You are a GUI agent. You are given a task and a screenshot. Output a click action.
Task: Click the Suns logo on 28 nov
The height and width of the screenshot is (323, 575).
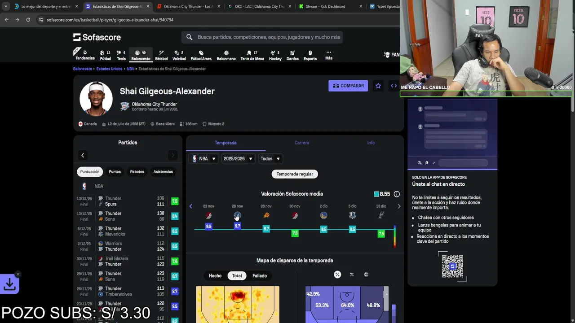266,216
